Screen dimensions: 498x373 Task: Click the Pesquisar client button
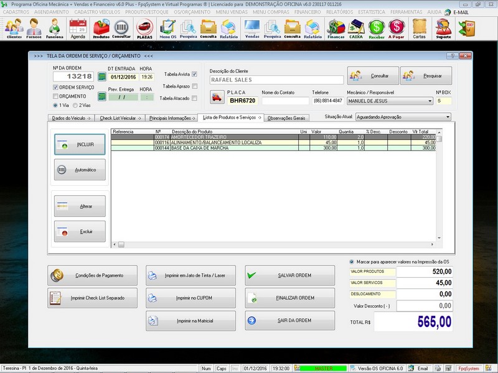tap(426, 76)
